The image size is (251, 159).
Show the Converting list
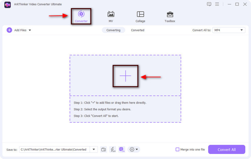(x=113, y=30)
